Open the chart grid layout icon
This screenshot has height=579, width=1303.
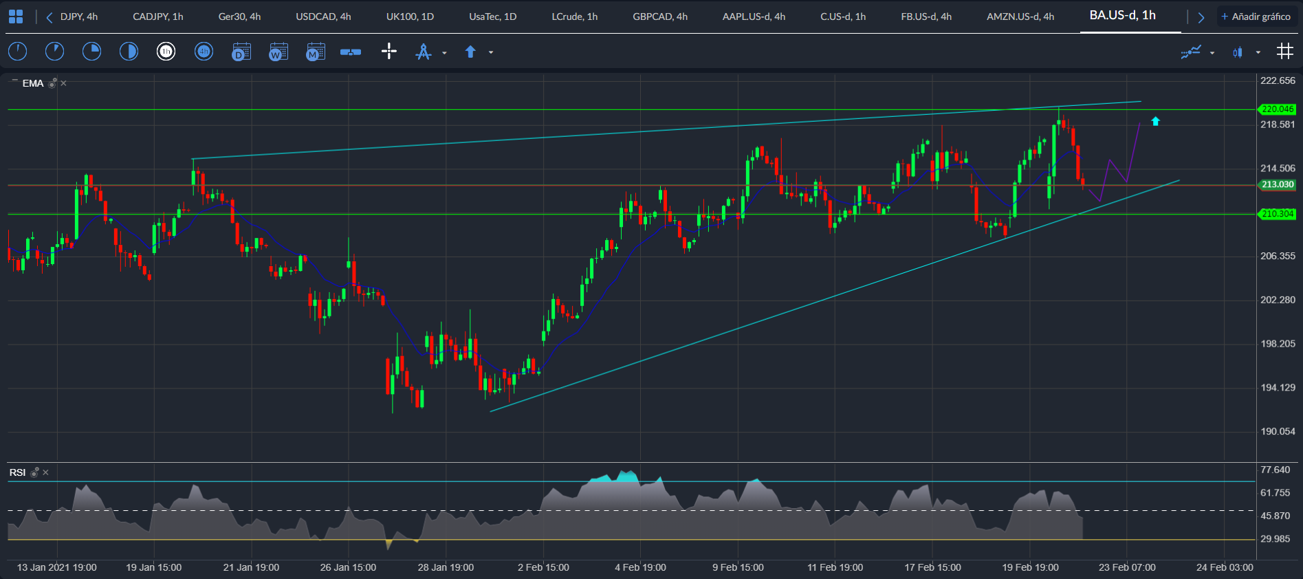1284,52
